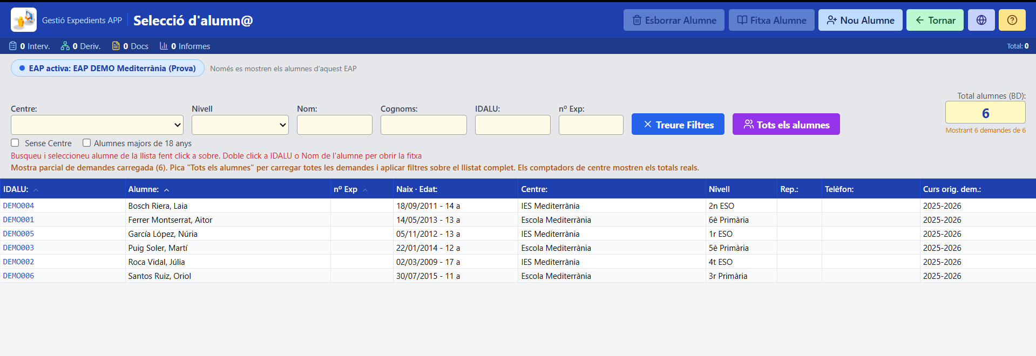Focus the Cognoms input field
Viewport: 1036px width, 356px height.
click(x=424, y=125)
